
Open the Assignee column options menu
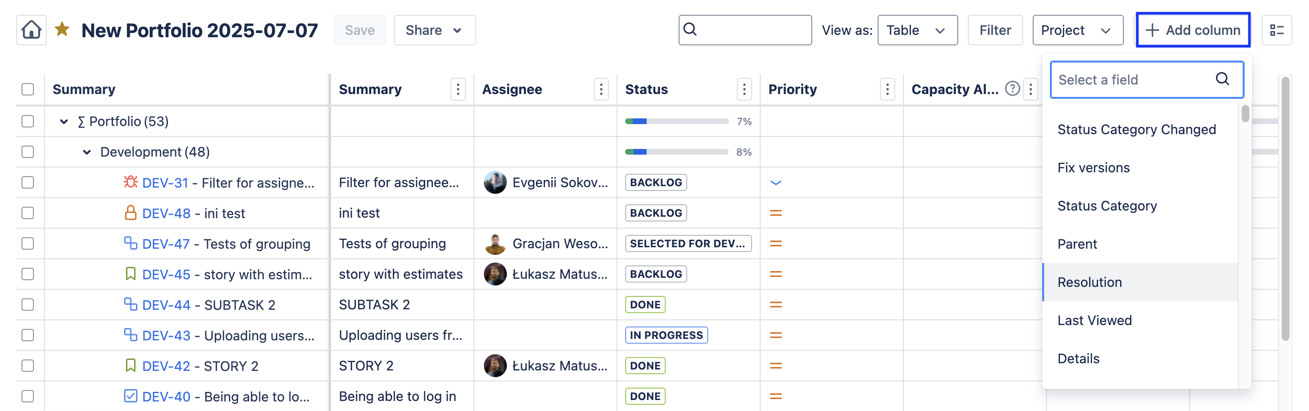[x=601, y=89]
